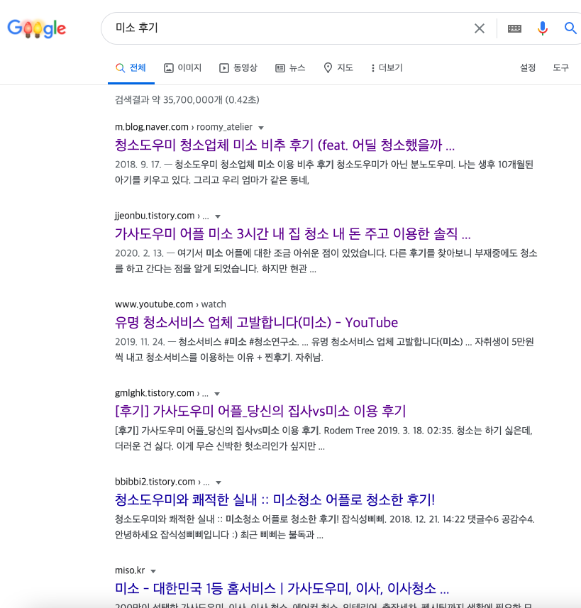Open result 가사도우미 어플 미소 3시간 내 집 청소
This screenshot has width=581, height=608.
pyautogui.click(x=292, y=233)
